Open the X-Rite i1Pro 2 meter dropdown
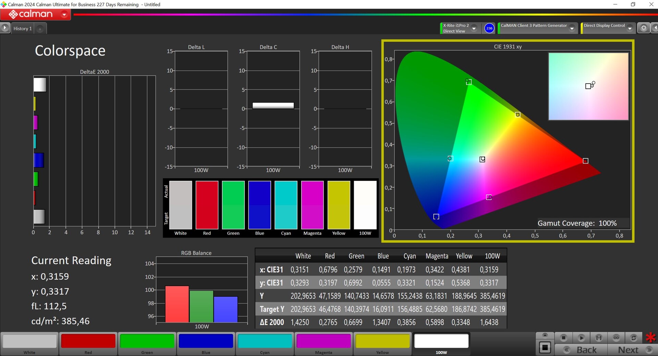Viewport: 658px width, 356px height. [474, 28]
